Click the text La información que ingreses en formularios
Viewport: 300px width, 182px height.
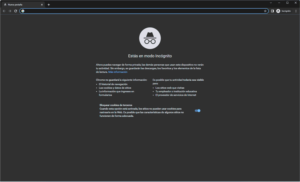point(116,93)
